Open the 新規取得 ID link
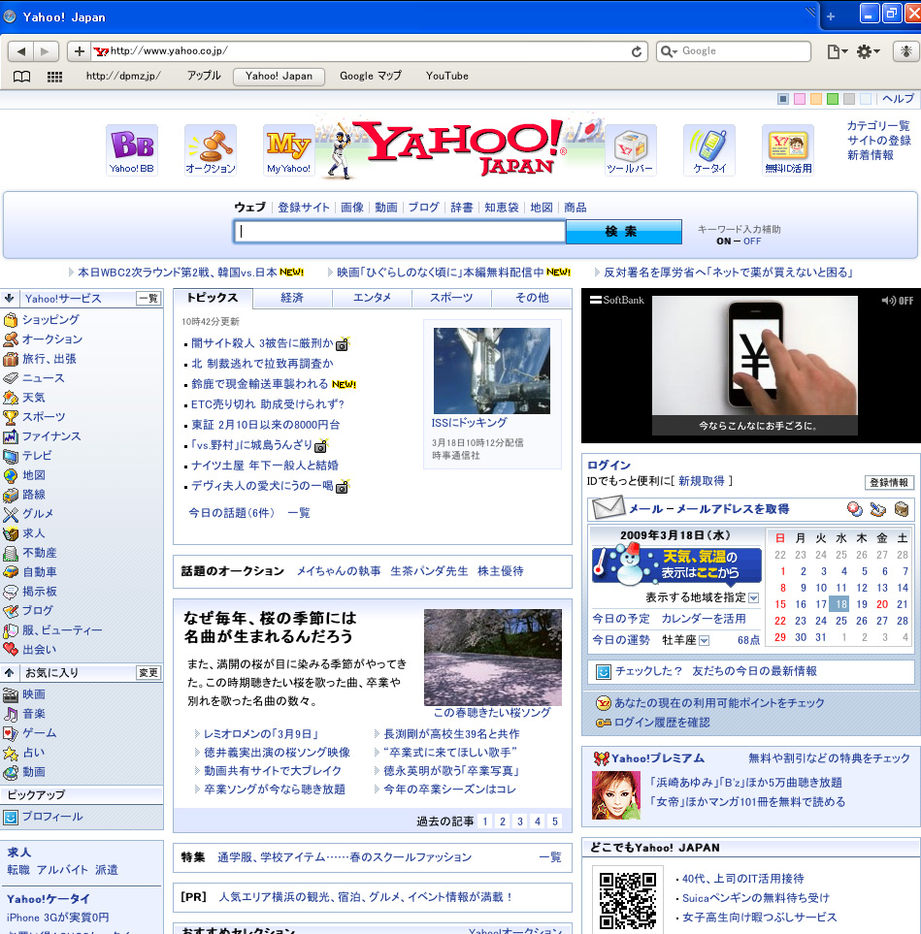This screenshot has height=934, width=921. pyautogui.click(x=701, y=481)
